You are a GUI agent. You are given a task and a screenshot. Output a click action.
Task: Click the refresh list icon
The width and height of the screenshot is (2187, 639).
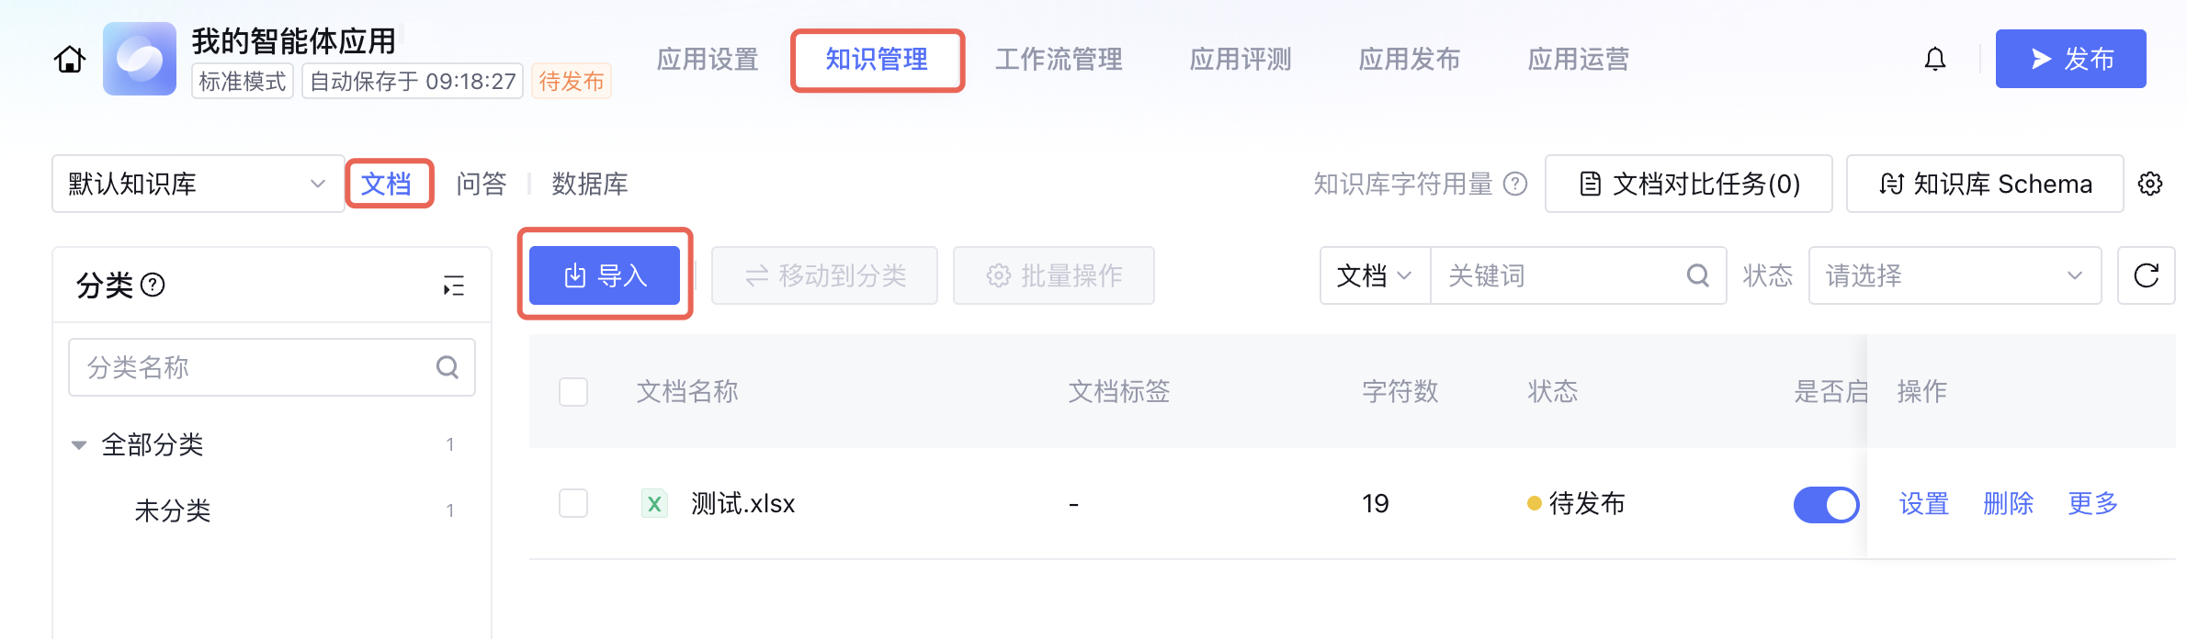pyautogui.click(x=2147, y=275)
